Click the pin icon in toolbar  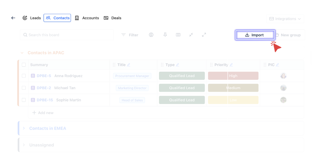coord(165,35)
